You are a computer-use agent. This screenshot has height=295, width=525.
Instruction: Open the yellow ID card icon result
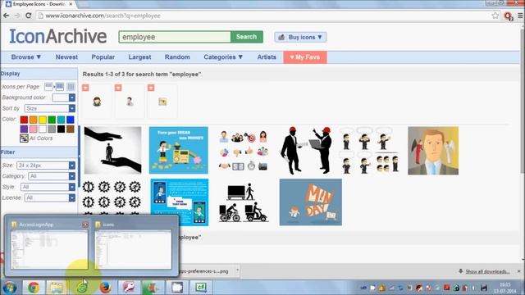162,102
